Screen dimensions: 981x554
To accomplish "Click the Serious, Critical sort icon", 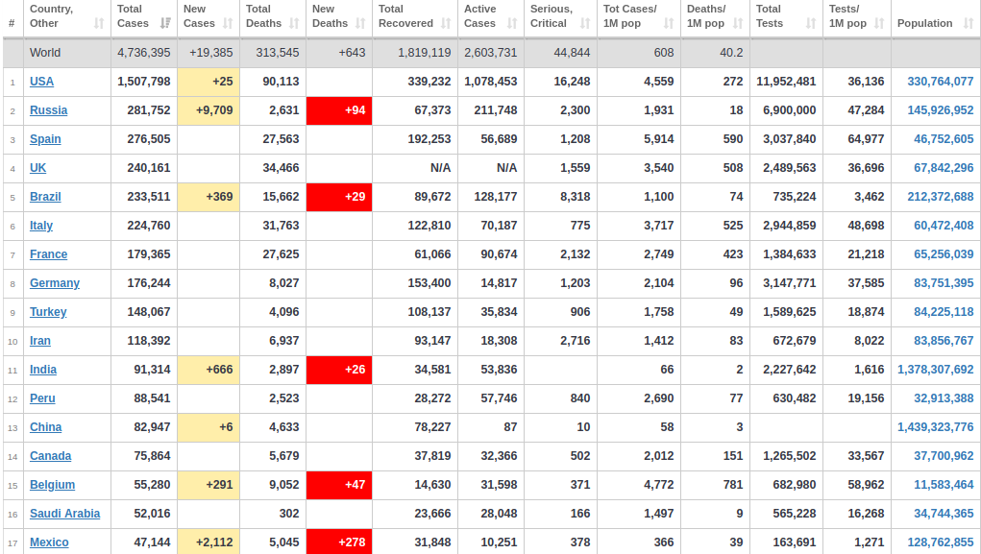I will click(585, 24).
